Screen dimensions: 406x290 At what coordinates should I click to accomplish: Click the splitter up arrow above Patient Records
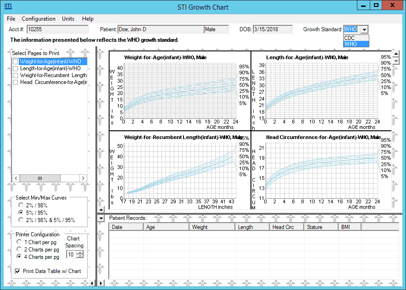coord(101,210)
